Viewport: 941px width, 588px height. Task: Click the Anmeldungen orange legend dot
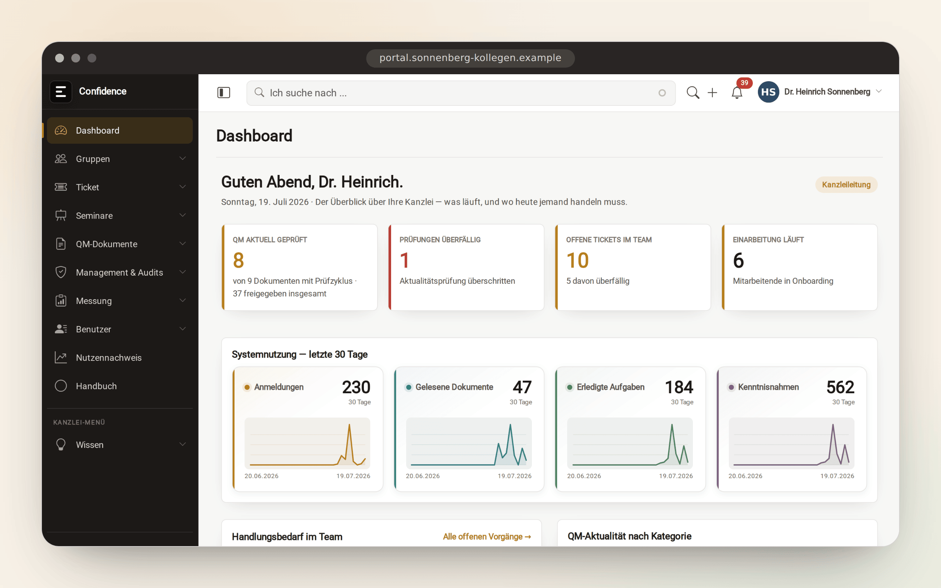pyautogui.click(x=247, y=387)
